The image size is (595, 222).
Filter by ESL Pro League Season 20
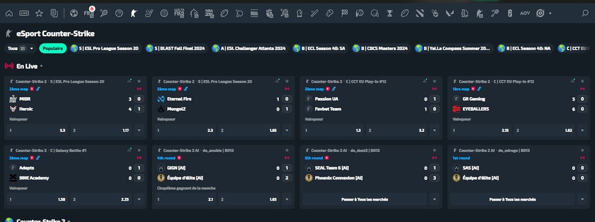(106, 49)
